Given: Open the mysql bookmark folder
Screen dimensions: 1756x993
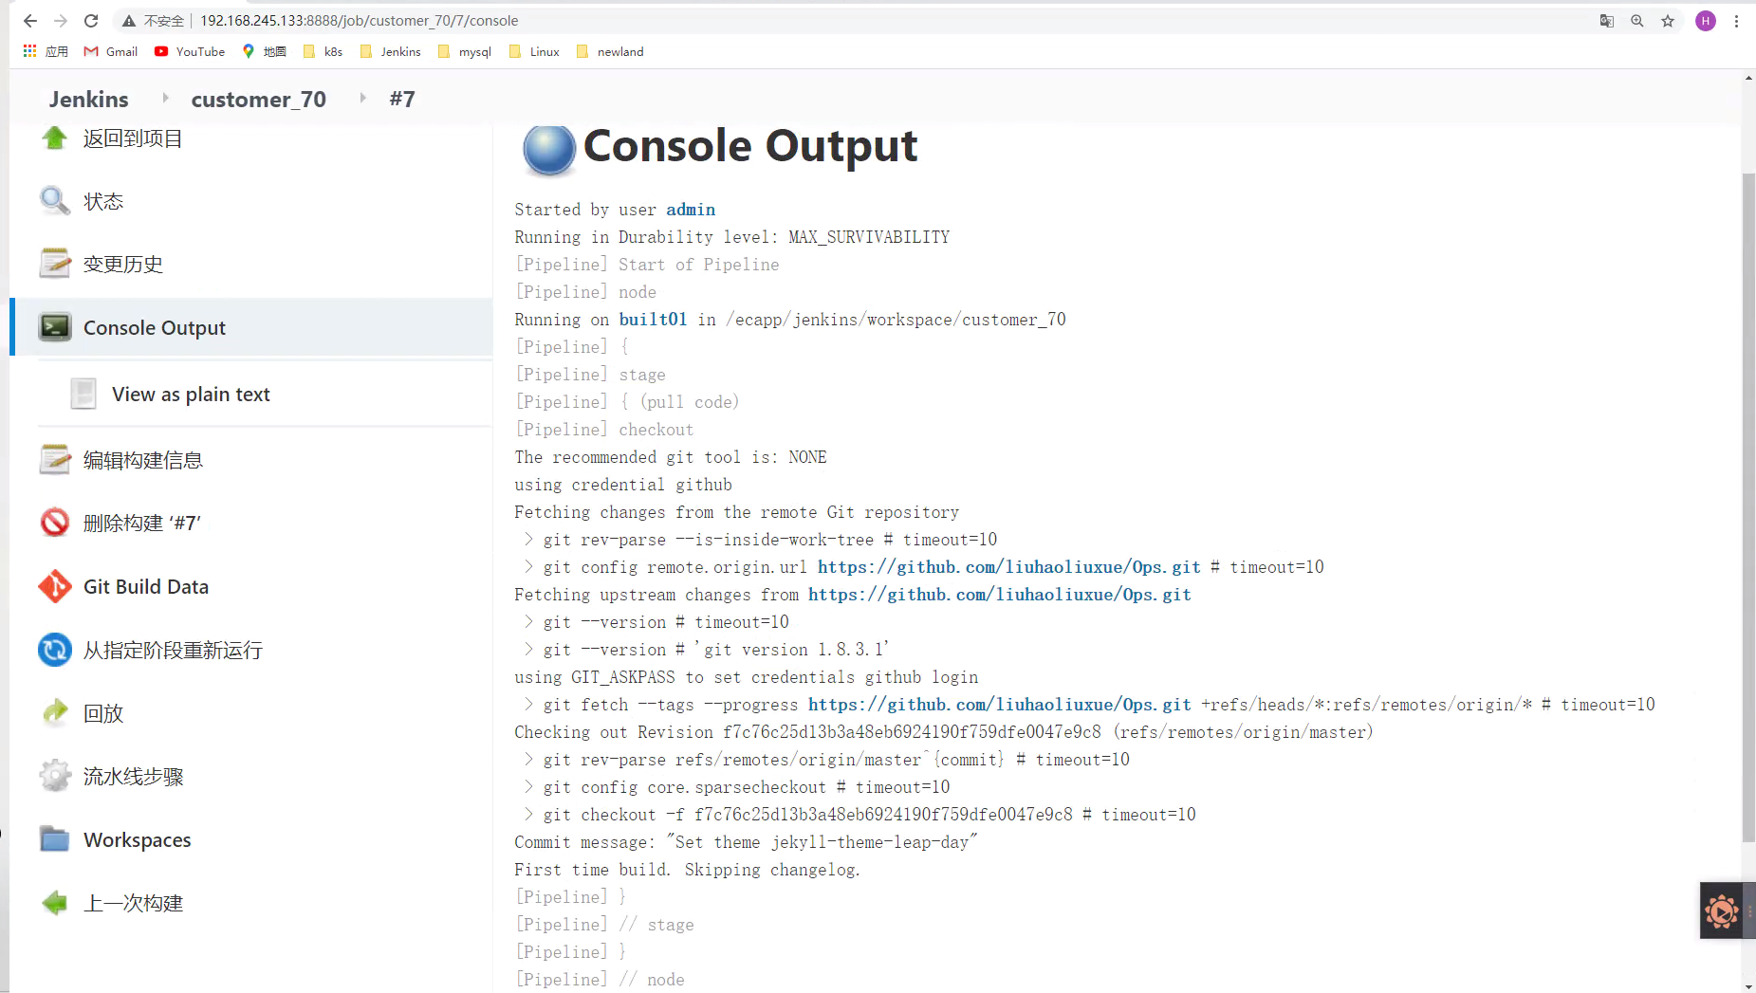Looking at the screenshot, I should 464,51.
